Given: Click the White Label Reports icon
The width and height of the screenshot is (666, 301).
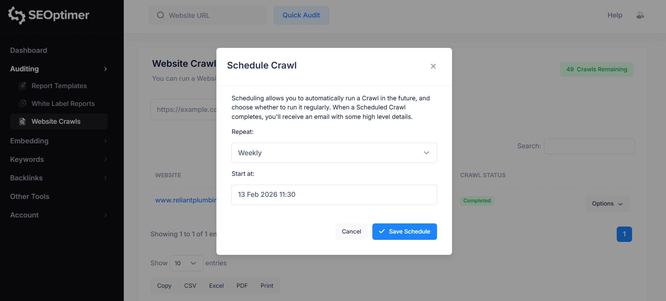Looking at the screenshot, I should pyautogui.click(x=22, y=103).
